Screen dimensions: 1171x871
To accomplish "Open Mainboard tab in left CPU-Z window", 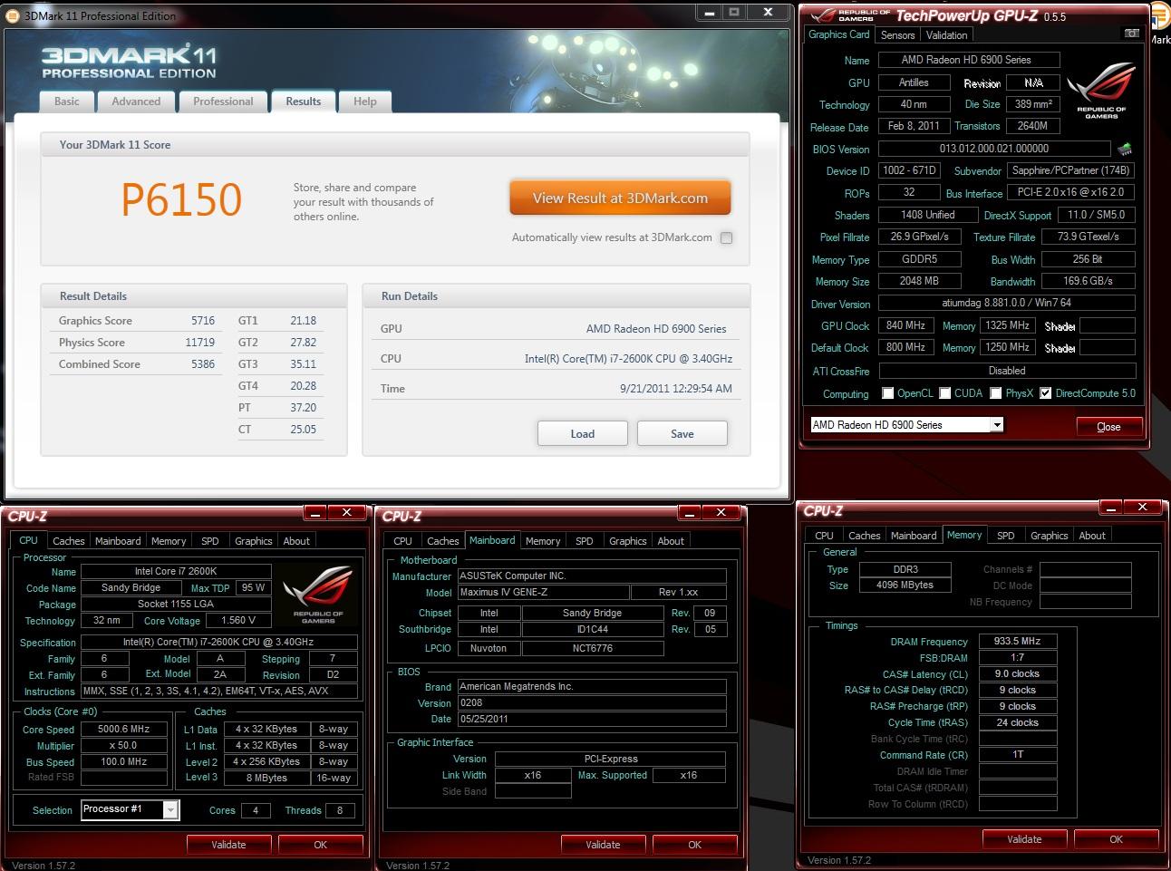I will click(119, 541).
